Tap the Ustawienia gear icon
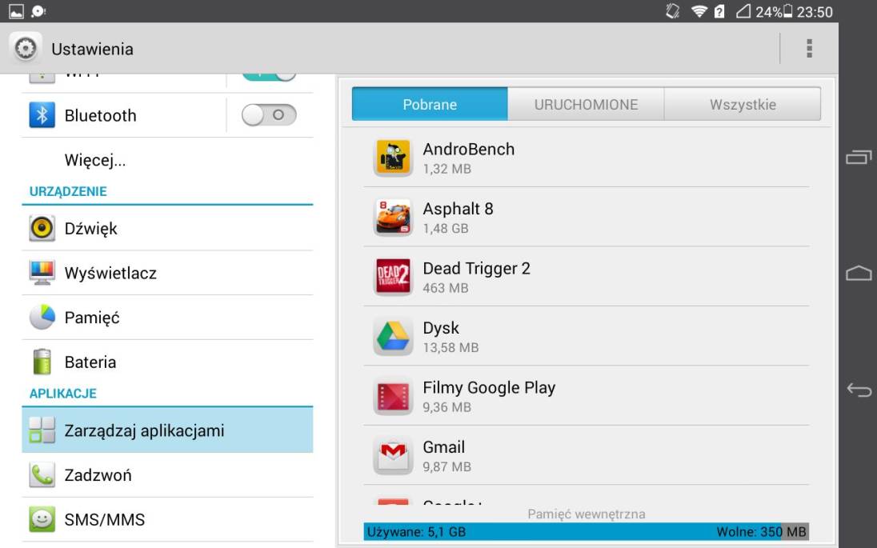Viewport: 877px width, 548px height. [x=25, y=49]
